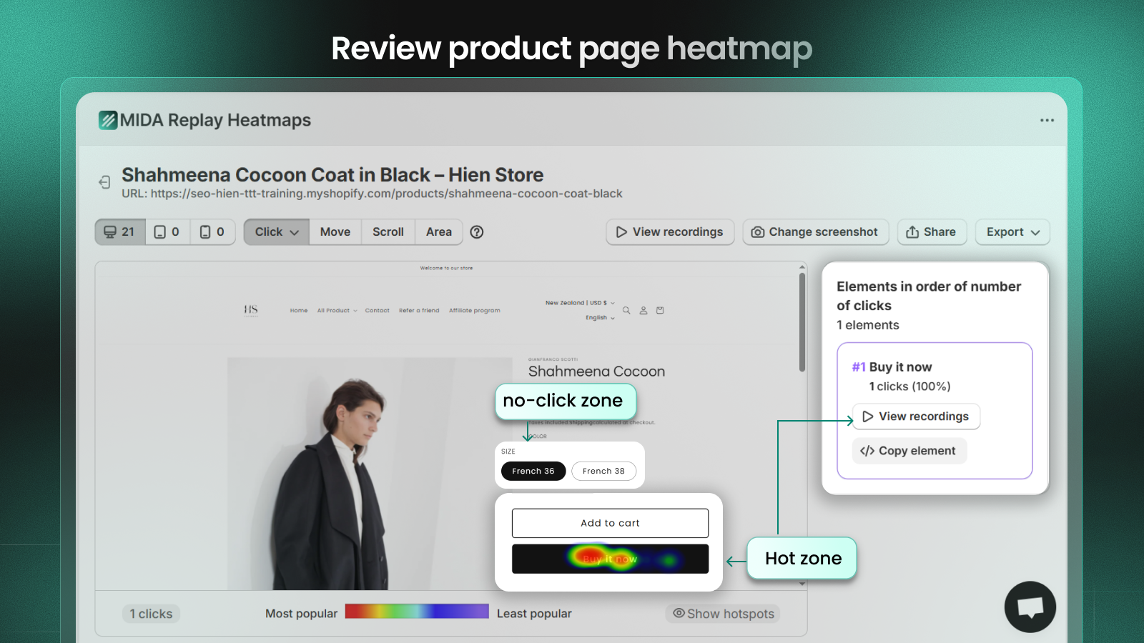Click the help question mark icon

476,231
